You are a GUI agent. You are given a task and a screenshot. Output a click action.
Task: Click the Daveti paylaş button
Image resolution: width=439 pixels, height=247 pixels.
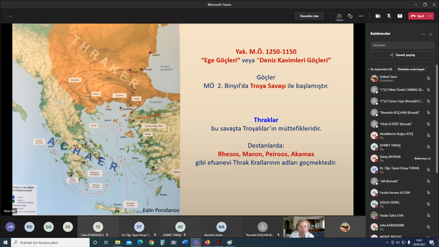[x=402, y=55]
